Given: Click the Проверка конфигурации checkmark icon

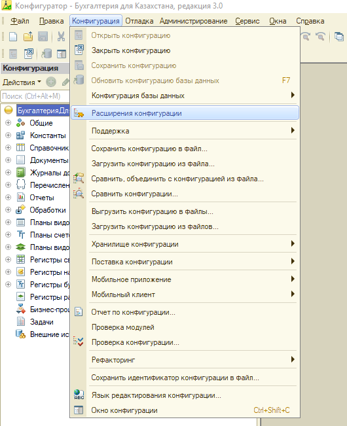Looking at the screenshot, I should click(x=79, y=342).
